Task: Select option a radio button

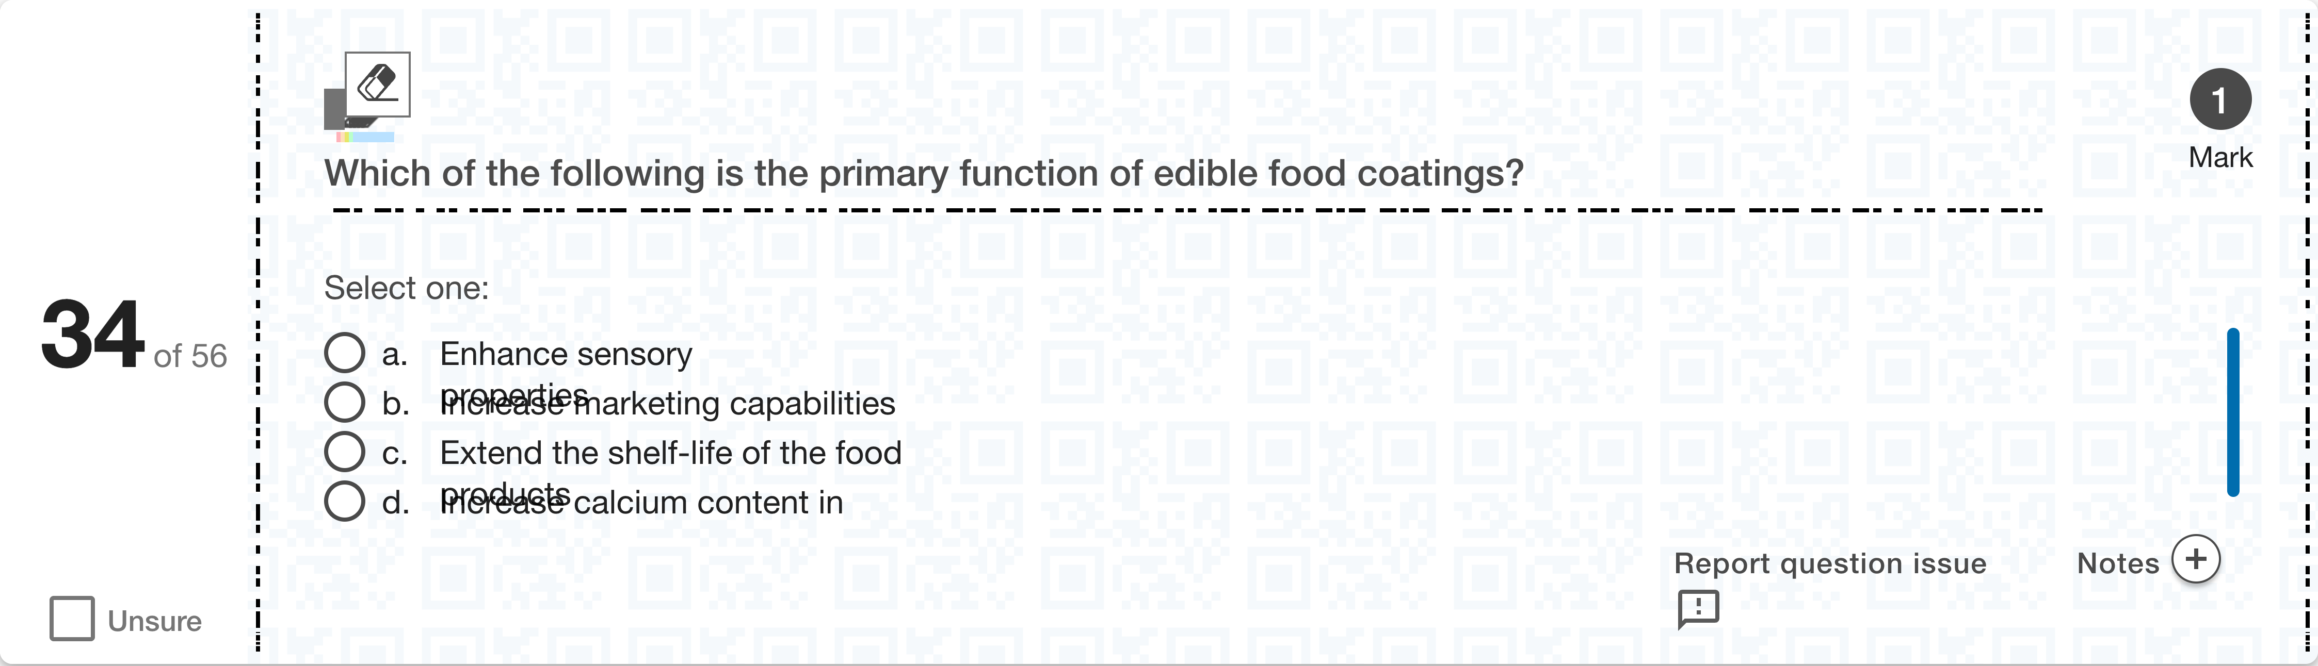Action: (345, 353)
